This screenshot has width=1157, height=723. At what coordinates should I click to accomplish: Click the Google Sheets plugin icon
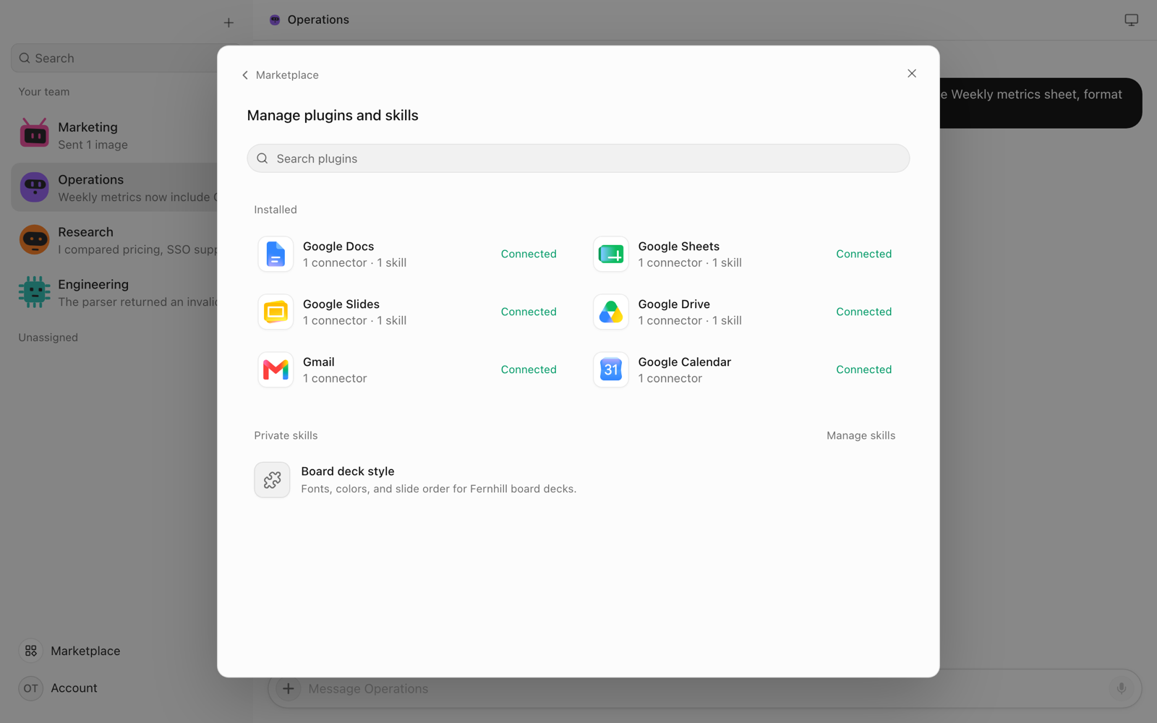[x=611, y=254]
